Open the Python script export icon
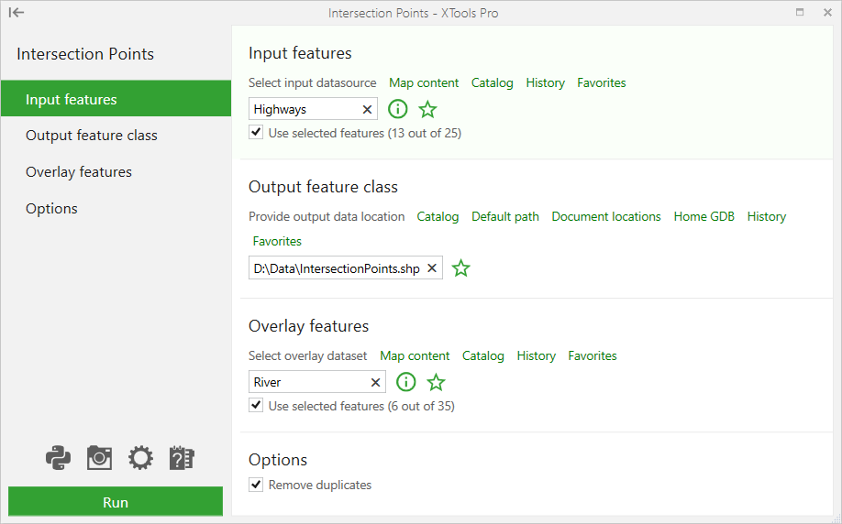842x524 pixels. [58, 458]
